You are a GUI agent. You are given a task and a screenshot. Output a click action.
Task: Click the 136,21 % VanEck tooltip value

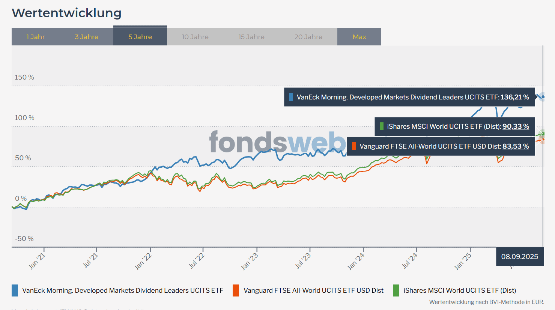tap(514, 97)
